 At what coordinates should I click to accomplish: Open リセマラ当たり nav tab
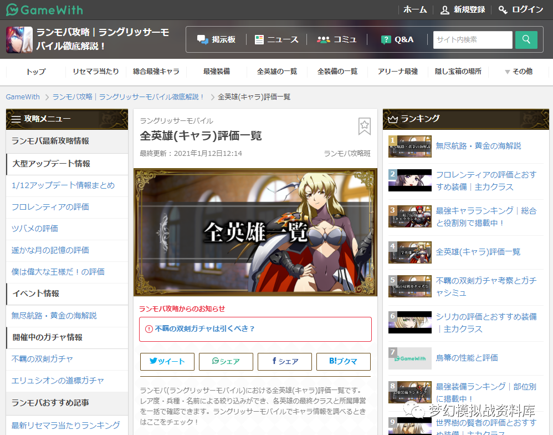tap(96, 72)
